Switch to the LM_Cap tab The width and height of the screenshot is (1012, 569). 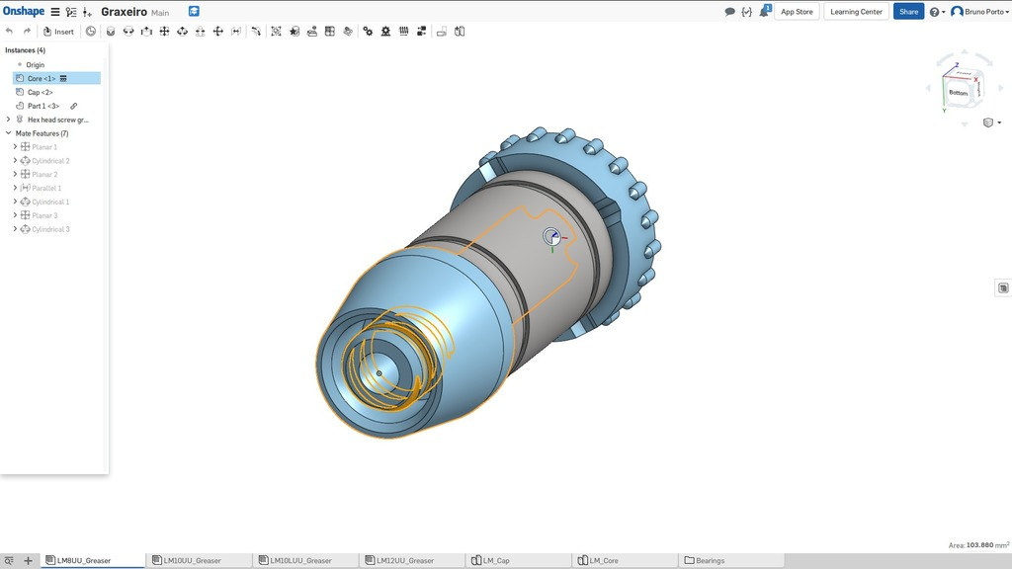(x=519, y=561)
